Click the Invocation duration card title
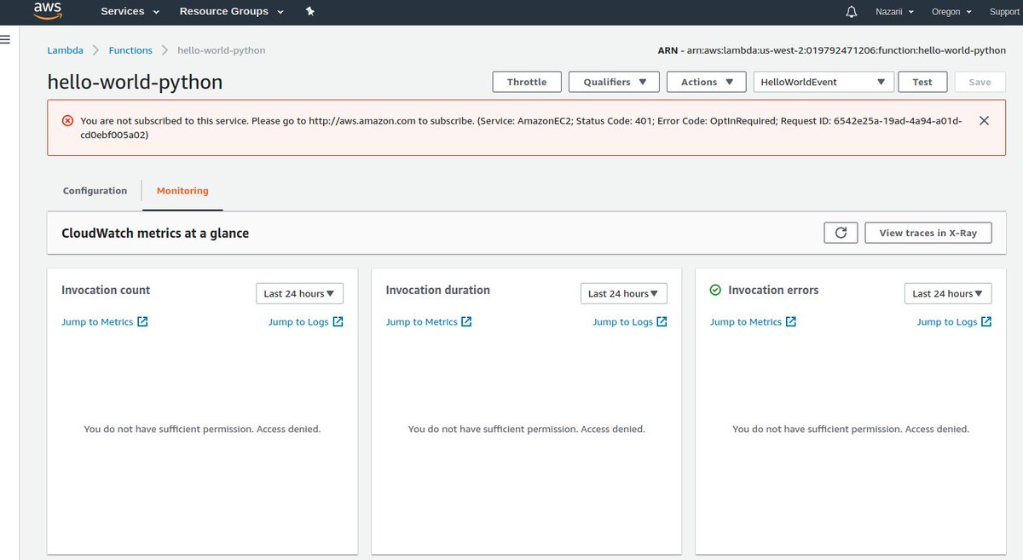The height and width of the screenshot is (560, 1023). click(x=438, y=290)
